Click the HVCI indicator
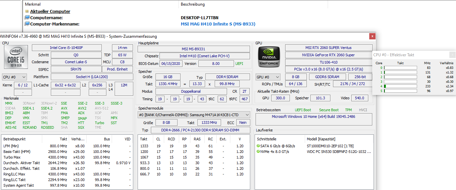Viewport: 456px width, 190px height. [363, 110]
